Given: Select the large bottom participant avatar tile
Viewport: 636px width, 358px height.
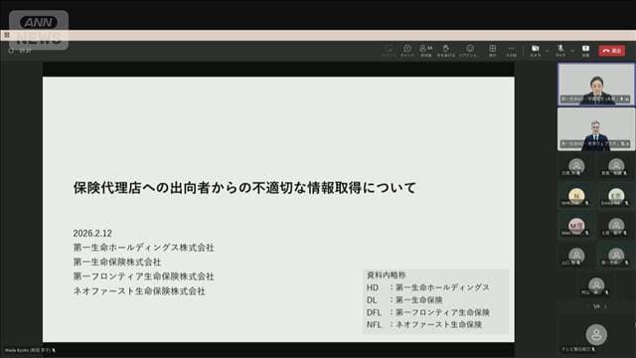Looking at the screenshot, I should tap(596, 335).
